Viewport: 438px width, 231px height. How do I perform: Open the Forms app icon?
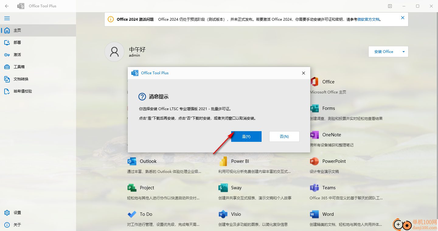(314, 108)
